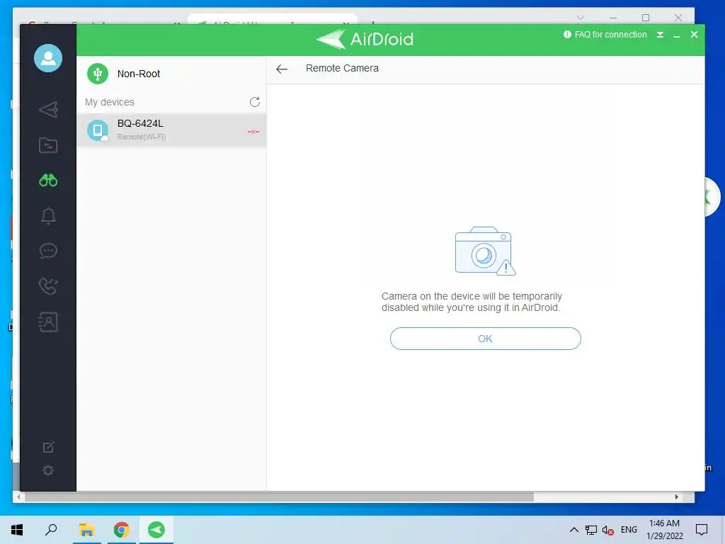The image size is (725, 544).
Task: Open the taskbar clock and date
Action: pyautogui.click(x=664, y=530)
